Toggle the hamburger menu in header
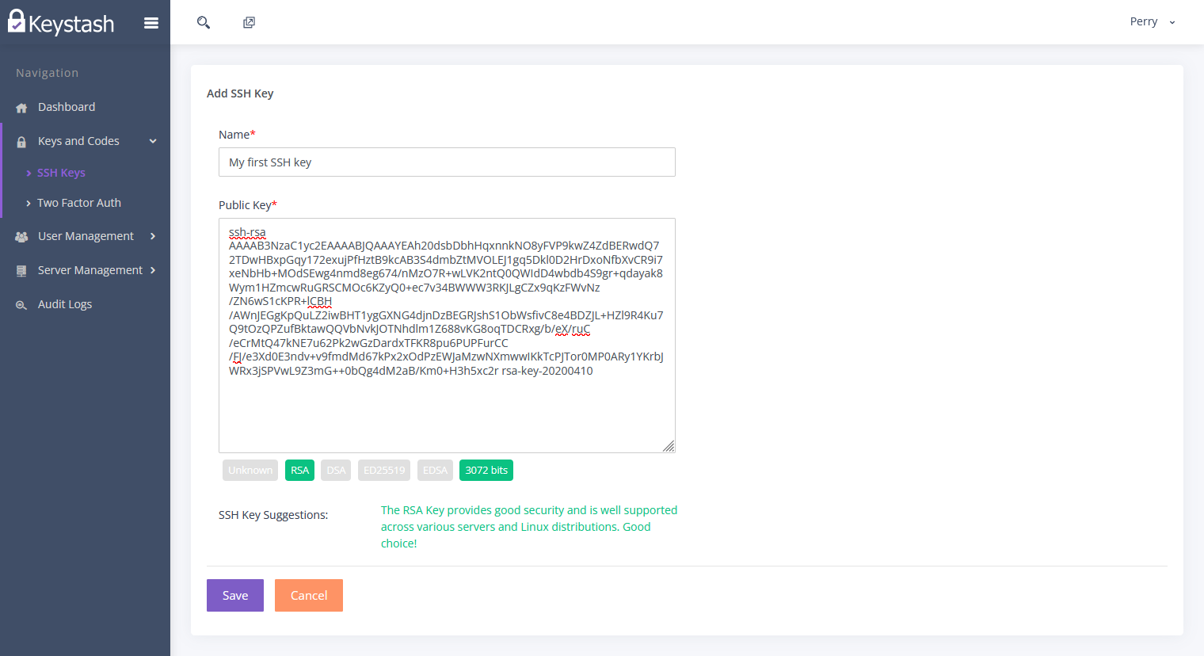Image resolution: width=1204 pixels, height=656 pixels. pyautogui.click(x=151, y=23)
